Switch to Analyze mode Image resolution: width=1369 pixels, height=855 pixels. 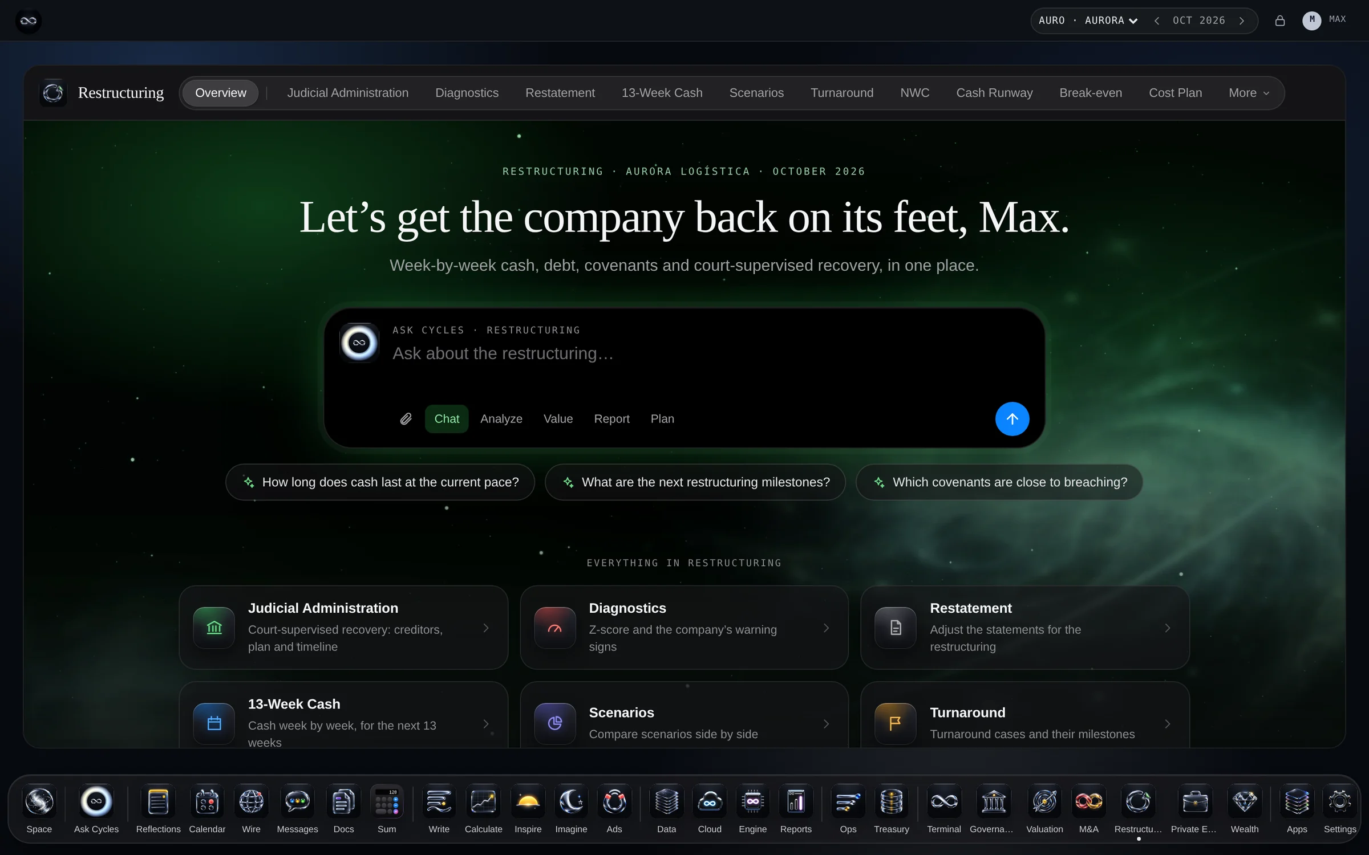tap(501, 419)
